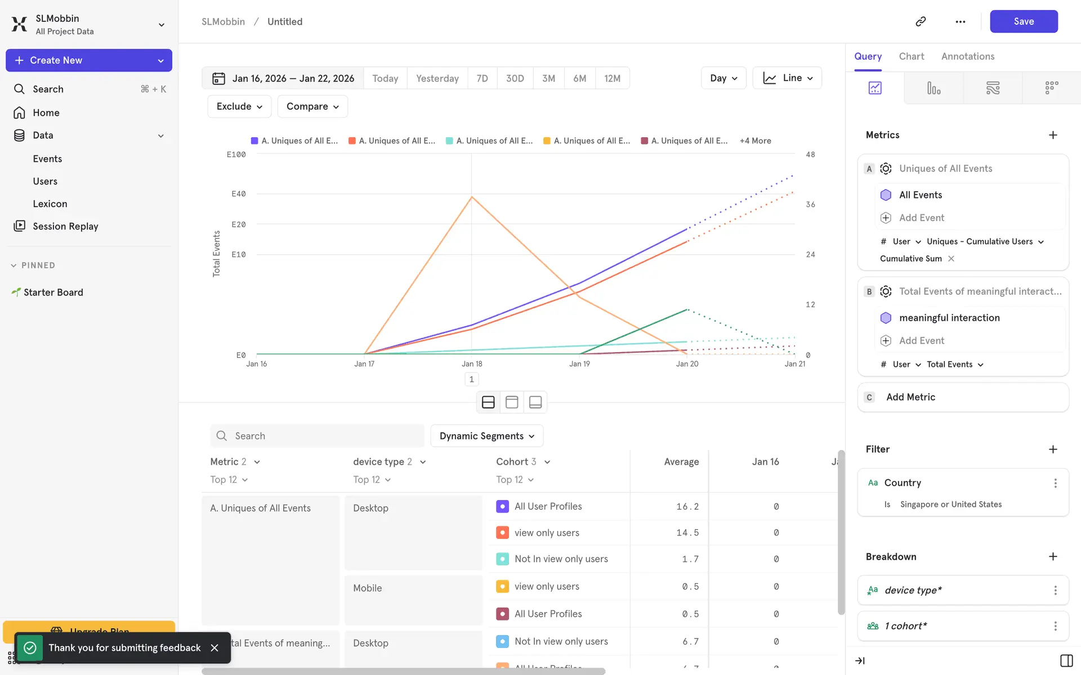Image resolution: width=1081 pixels, height=675 pixels.
Task: Click the Save button
Action: click(x=1023, y=21)
